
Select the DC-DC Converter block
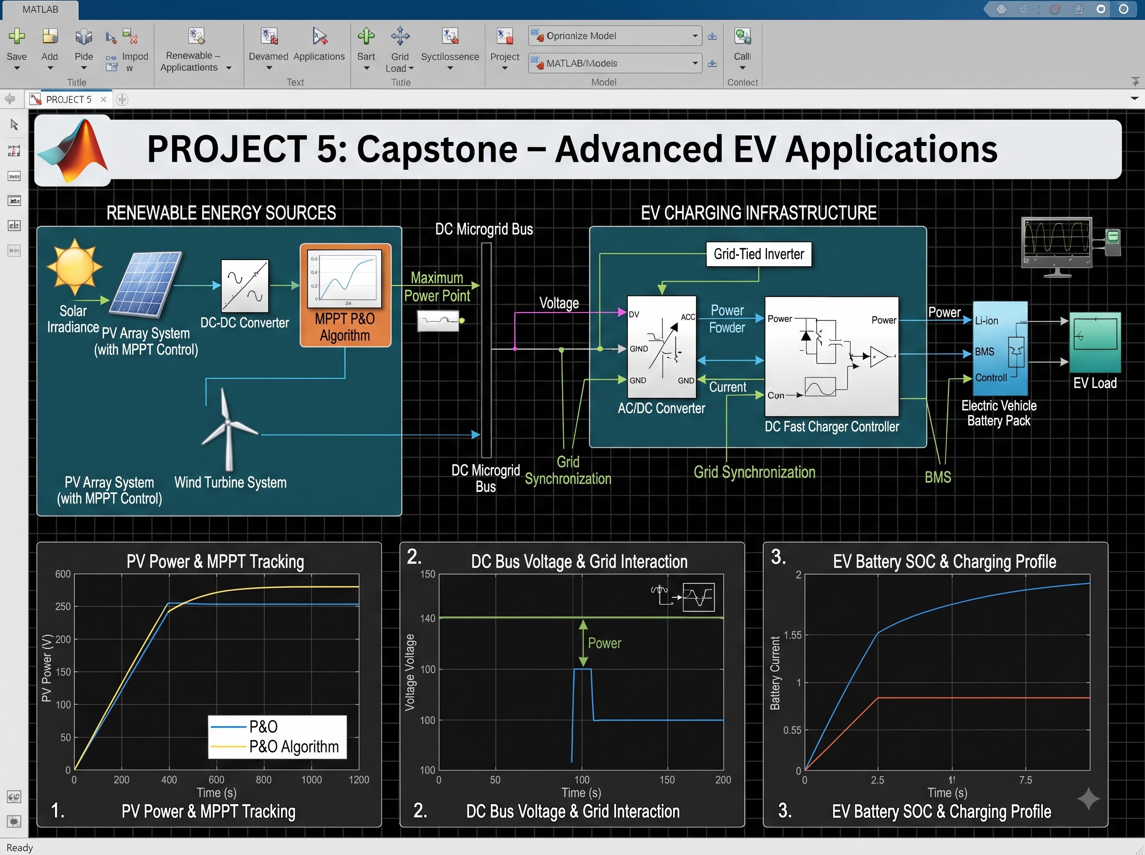click(x=245, y=286)
